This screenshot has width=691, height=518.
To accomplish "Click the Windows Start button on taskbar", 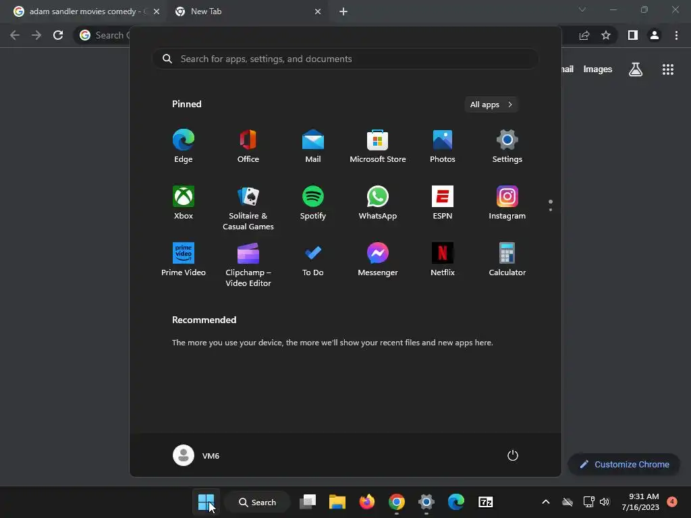I will point(206,502).
